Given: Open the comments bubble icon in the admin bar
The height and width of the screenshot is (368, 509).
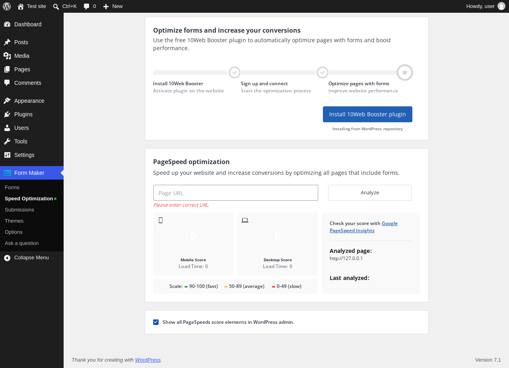Looking at the screenshot, I should pos(87,6).
